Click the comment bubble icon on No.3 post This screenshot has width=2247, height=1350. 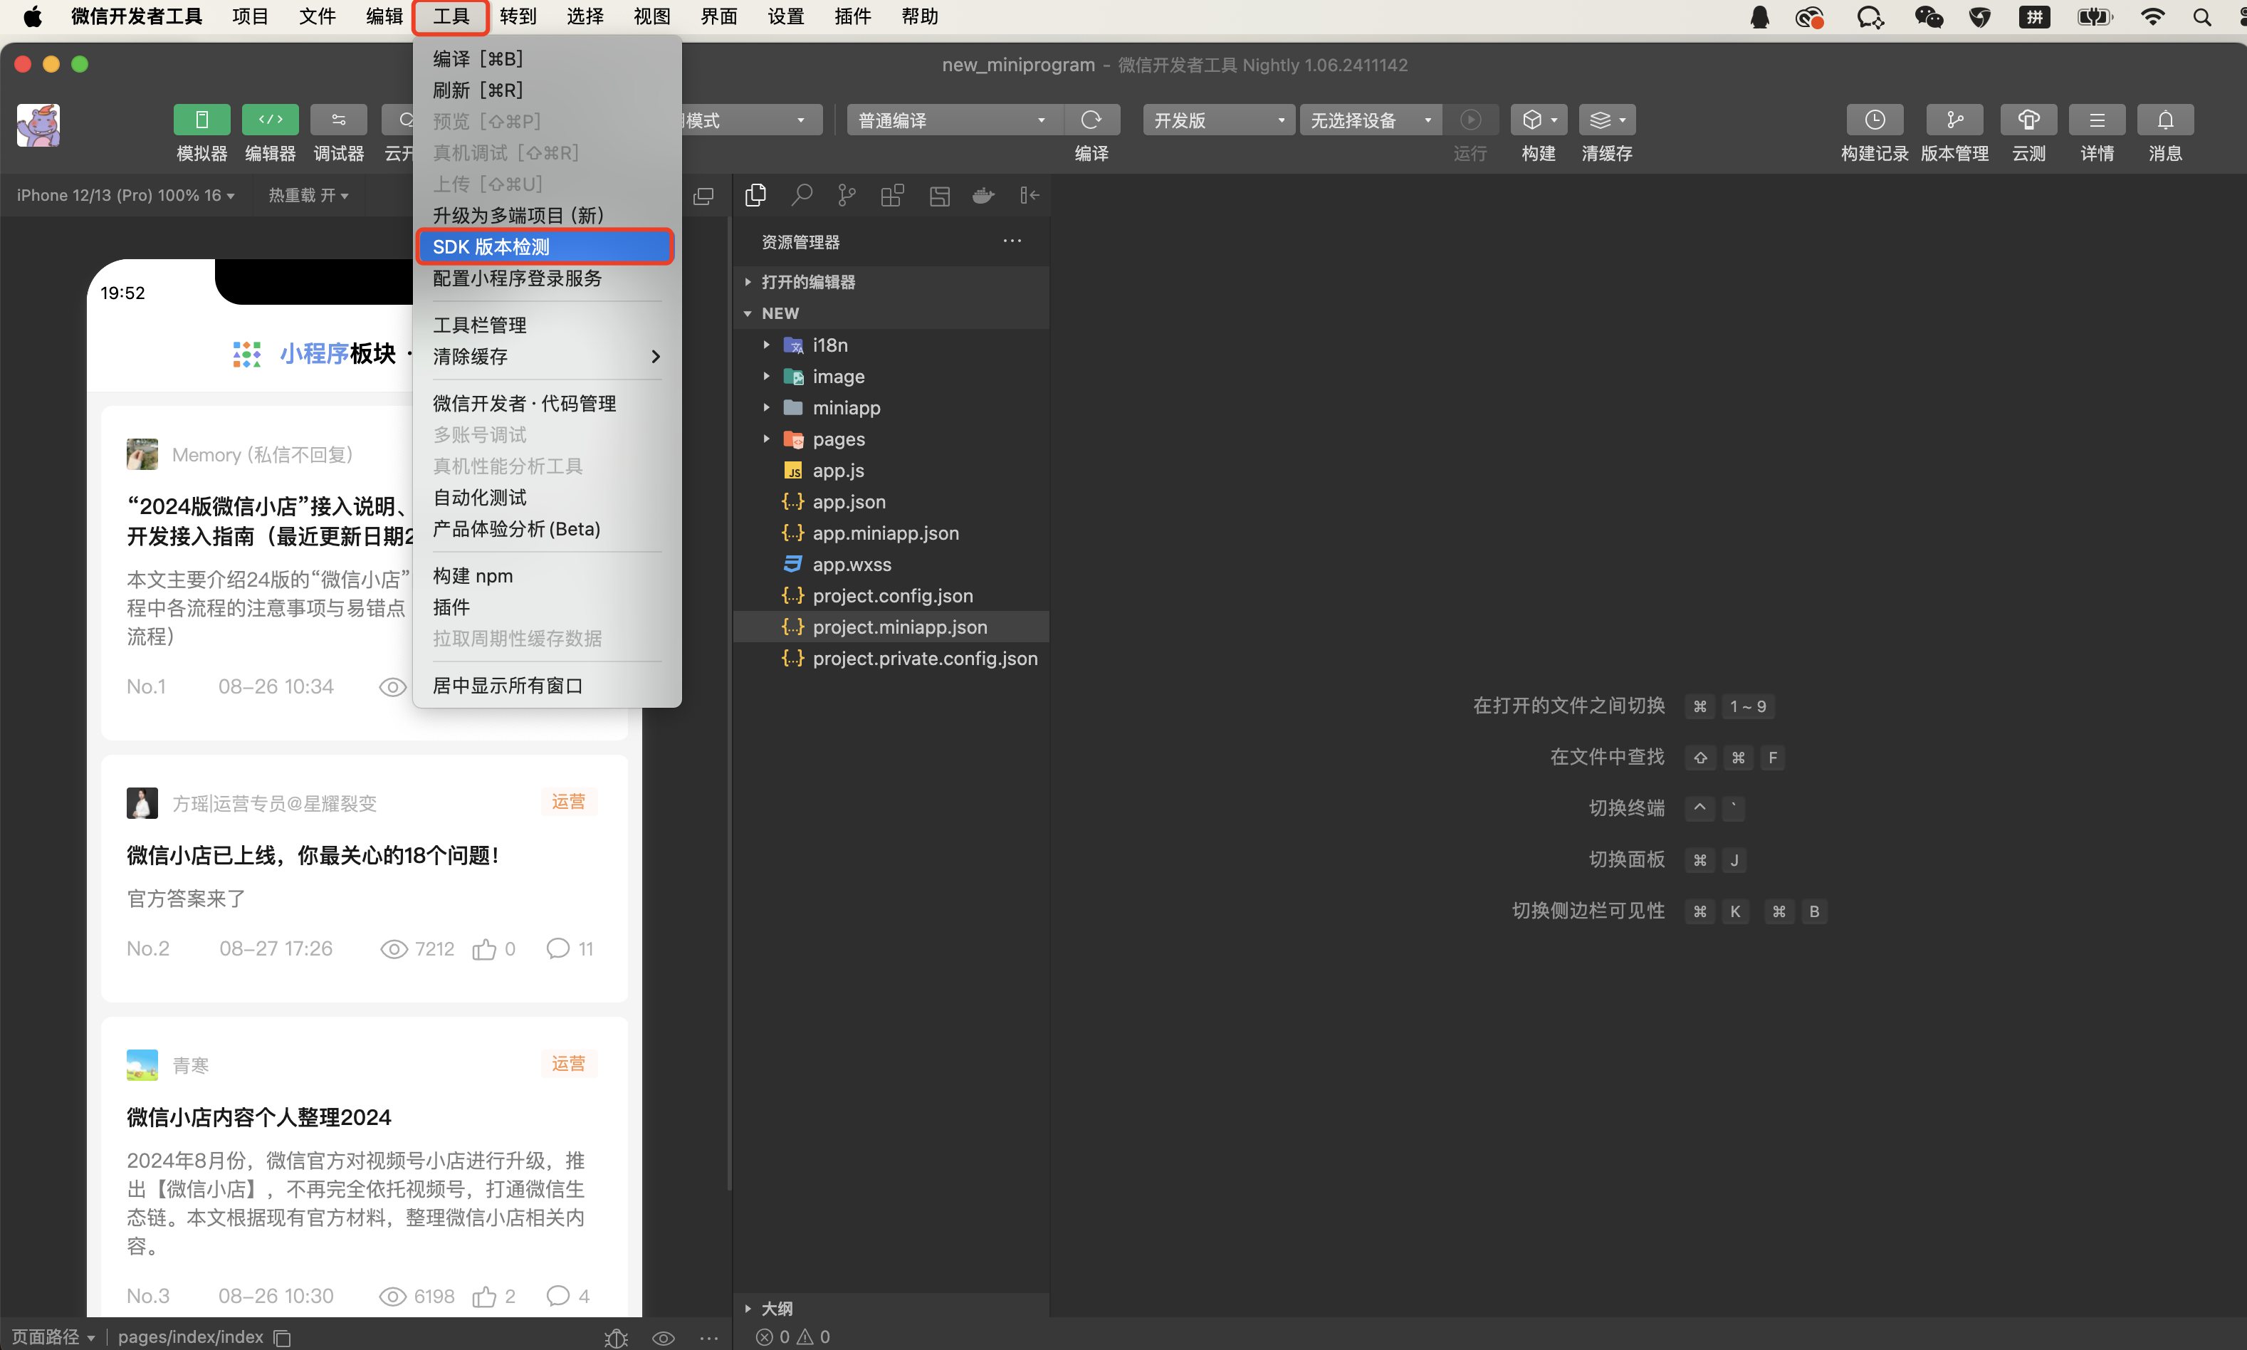click(x=558, y=1295)
